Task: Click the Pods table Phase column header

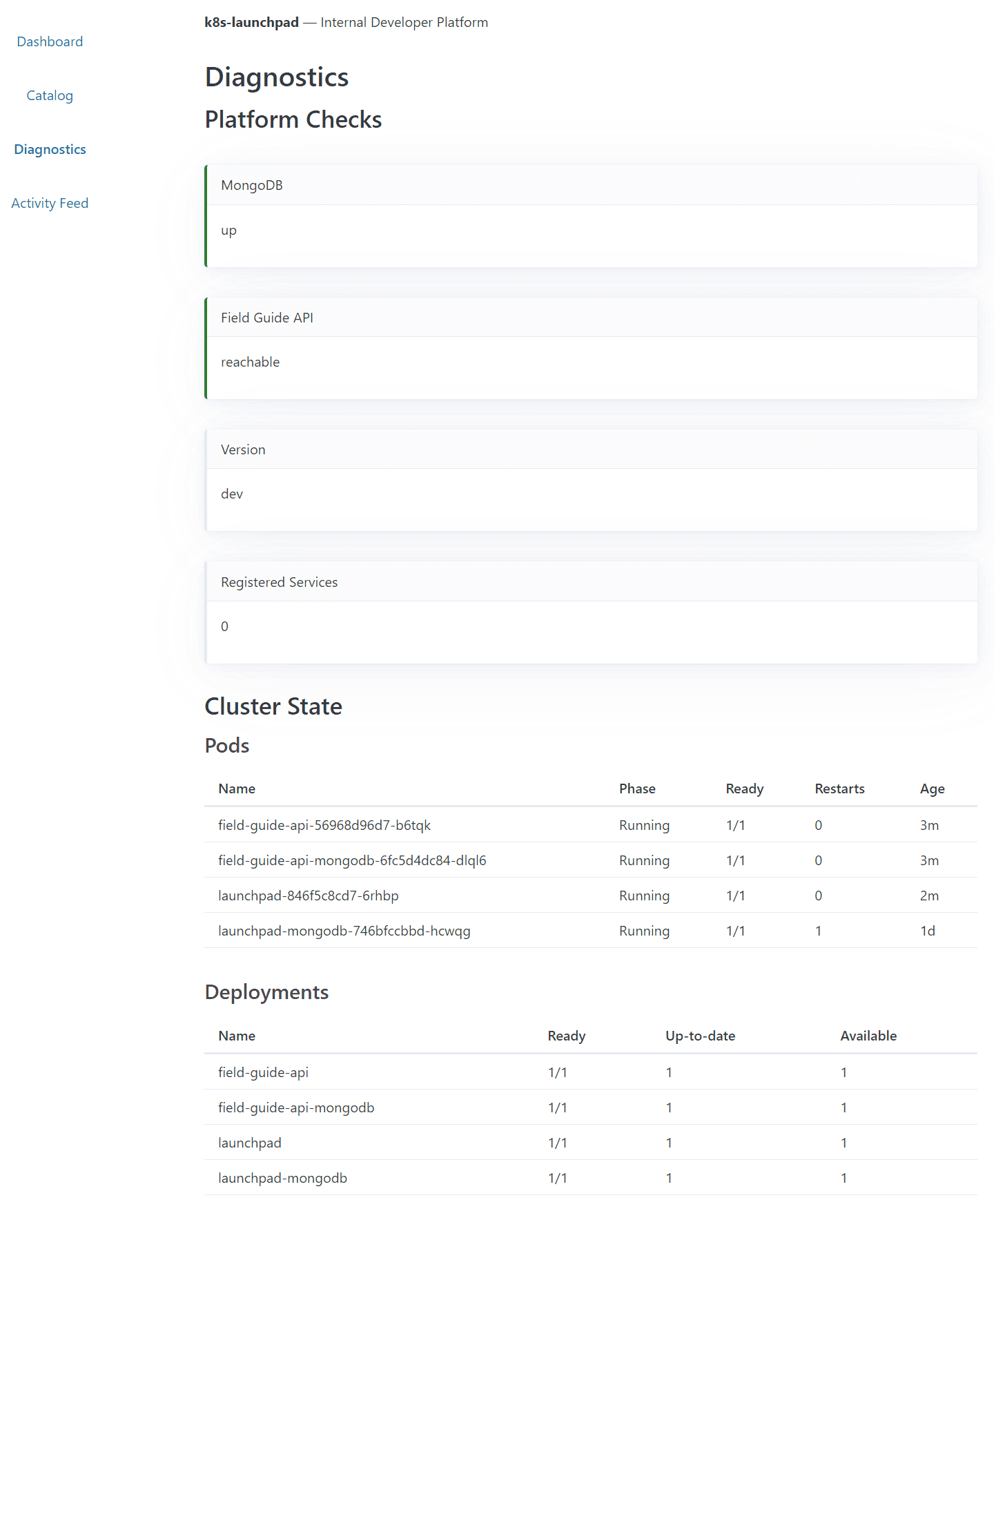Action: 637,788
